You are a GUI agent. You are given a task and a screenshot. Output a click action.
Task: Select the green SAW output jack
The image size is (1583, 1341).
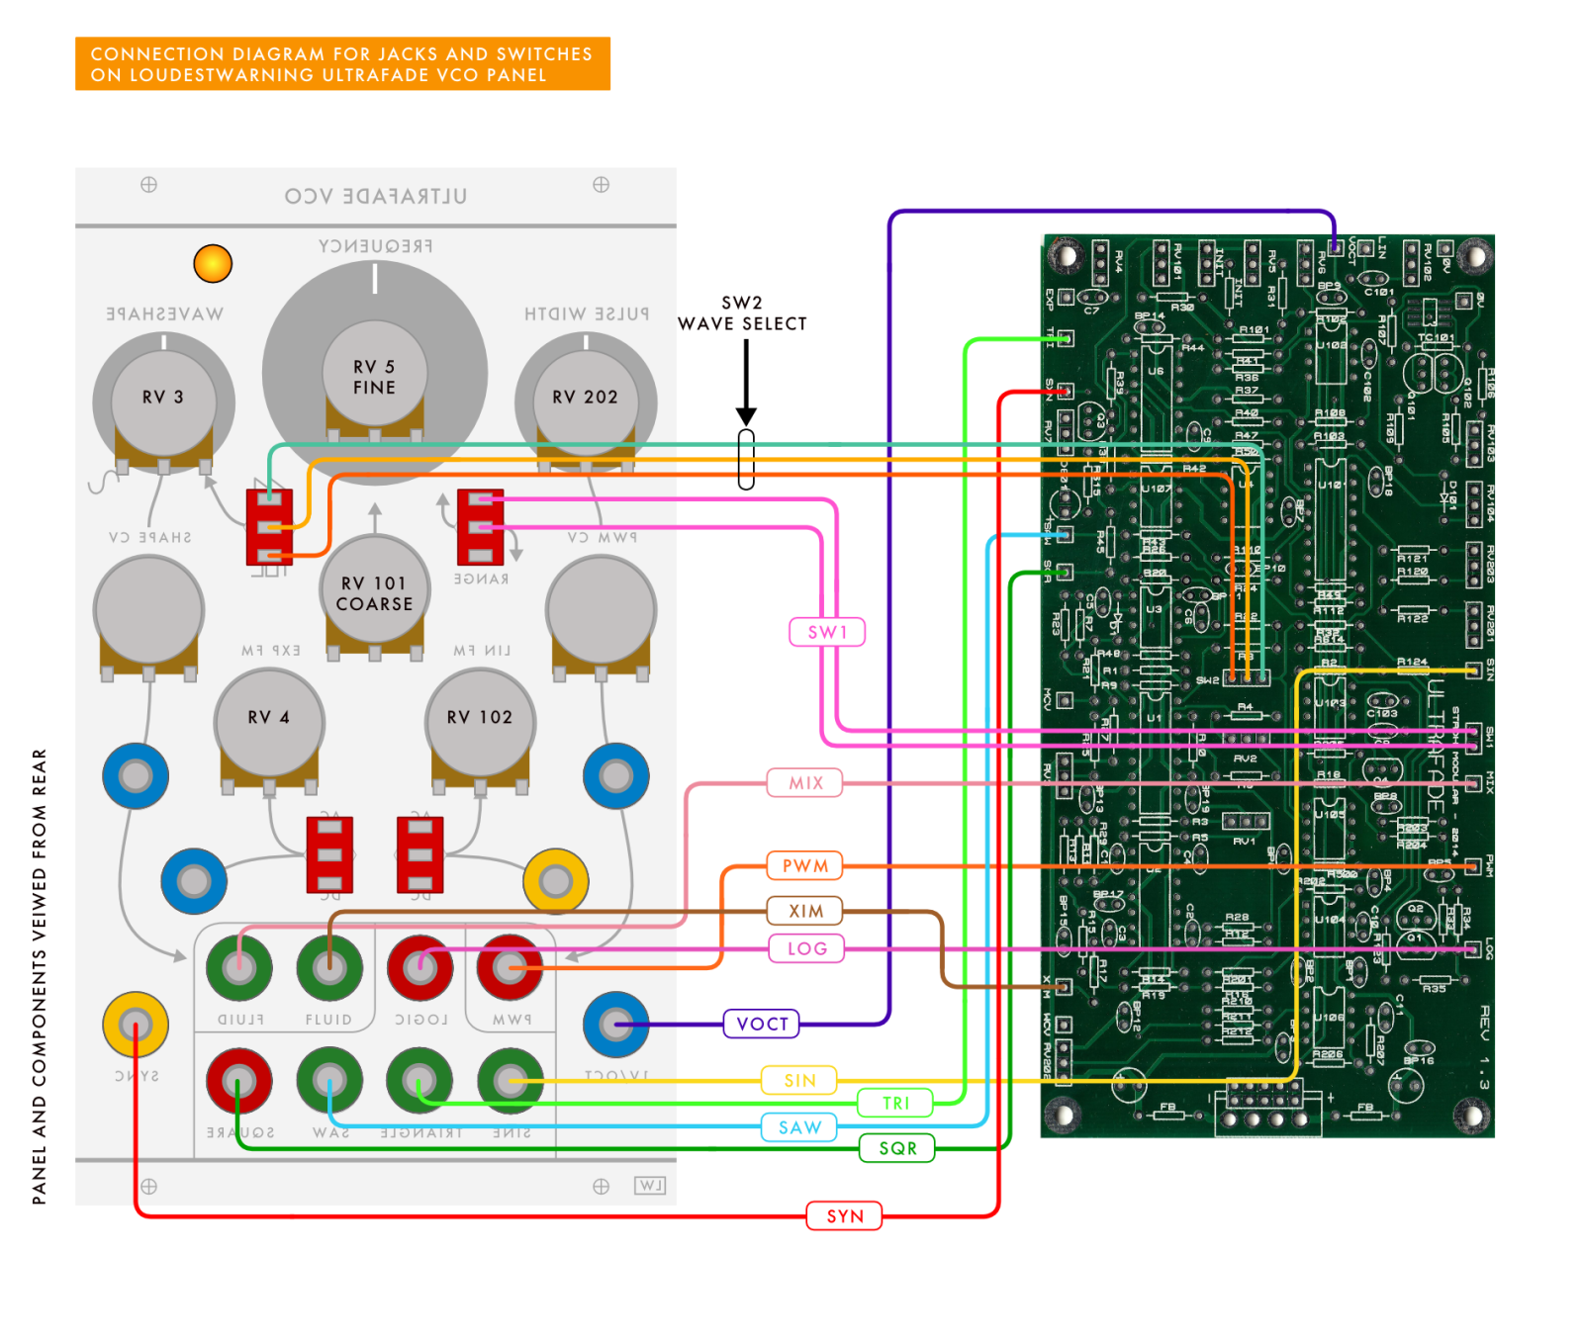(x=329, y=1081)
